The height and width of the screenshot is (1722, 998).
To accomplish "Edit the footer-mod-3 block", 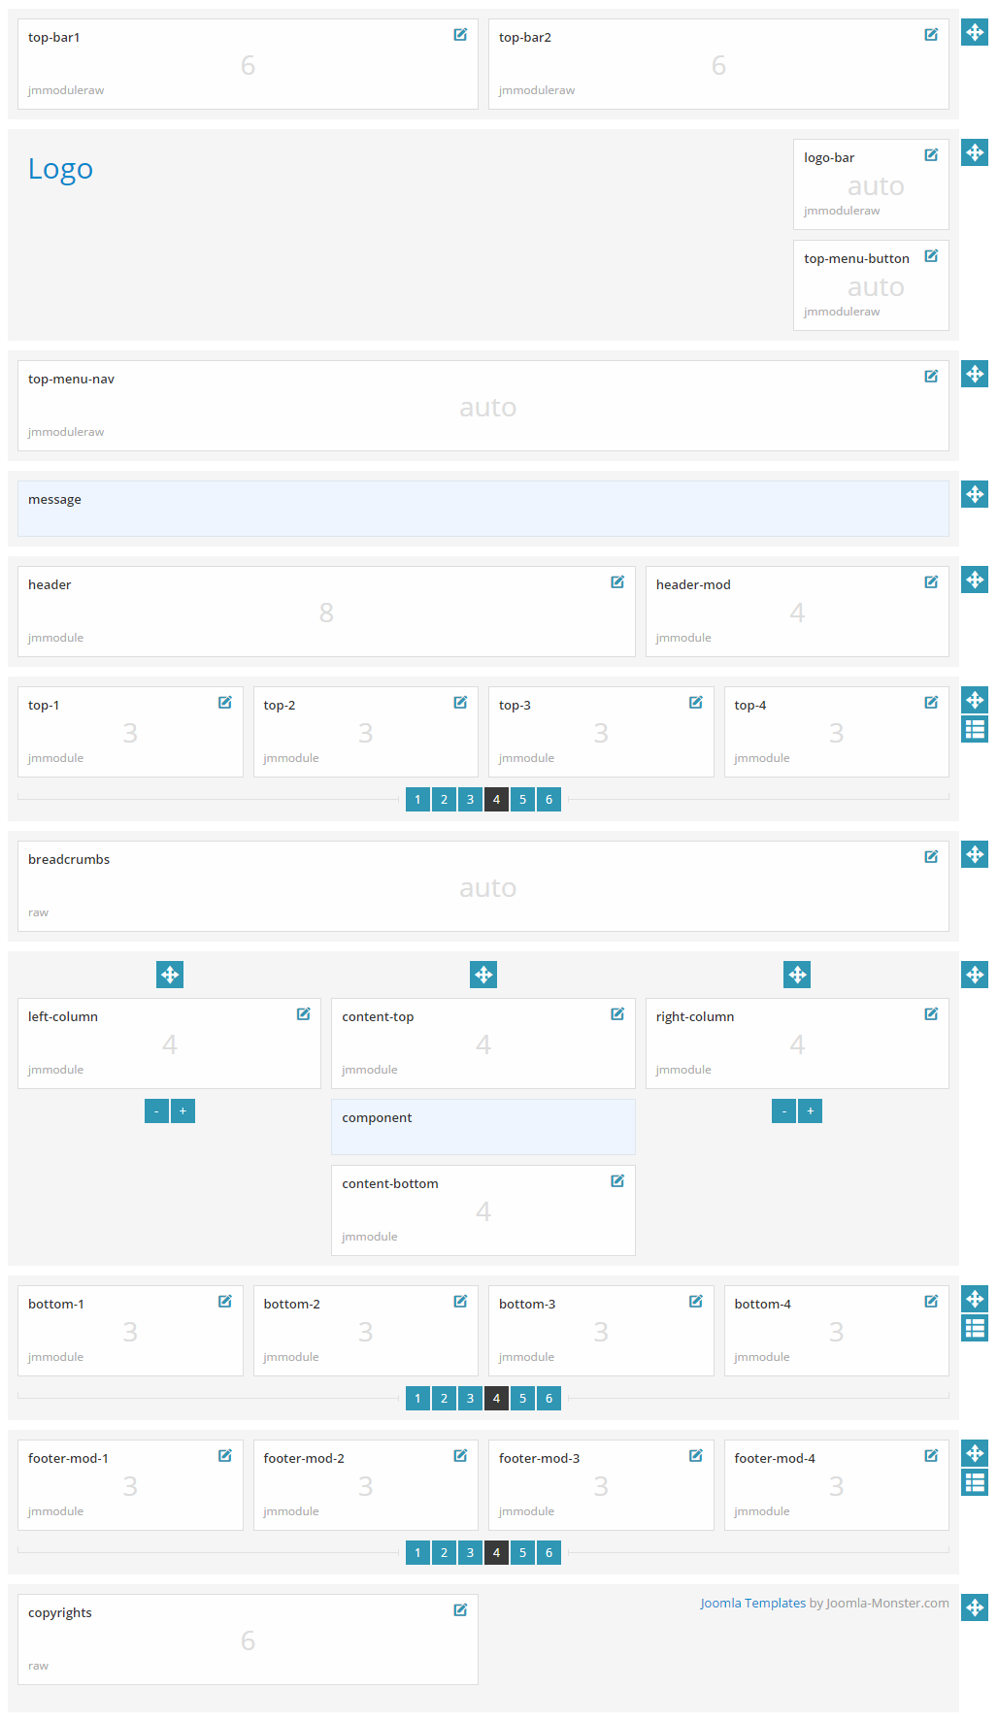I will click(696, 1456).
